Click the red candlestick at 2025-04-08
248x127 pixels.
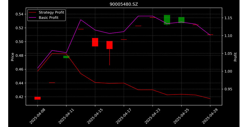(38, 98)
